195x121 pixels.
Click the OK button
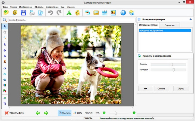coord(146,89)
